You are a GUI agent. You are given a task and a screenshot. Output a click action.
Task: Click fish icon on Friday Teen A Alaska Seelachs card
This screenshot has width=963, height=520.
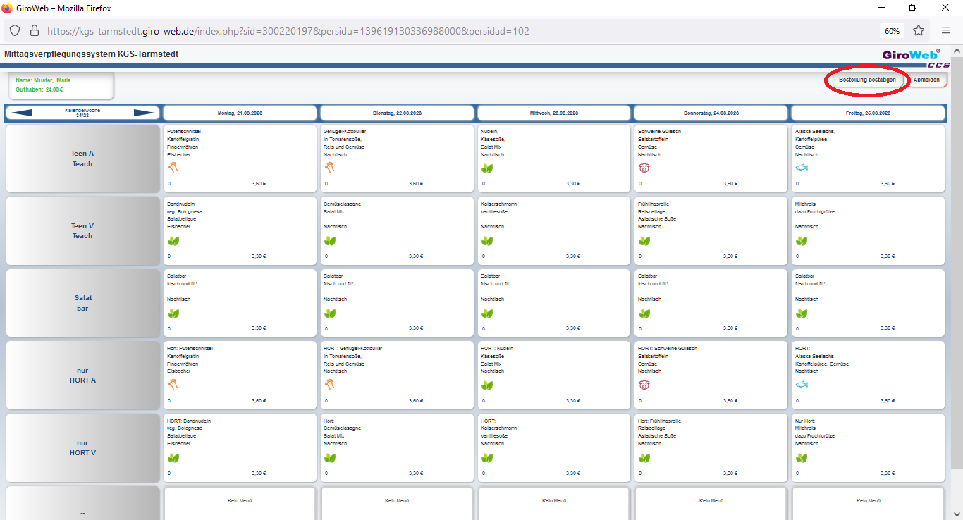(x=801, y=168)
